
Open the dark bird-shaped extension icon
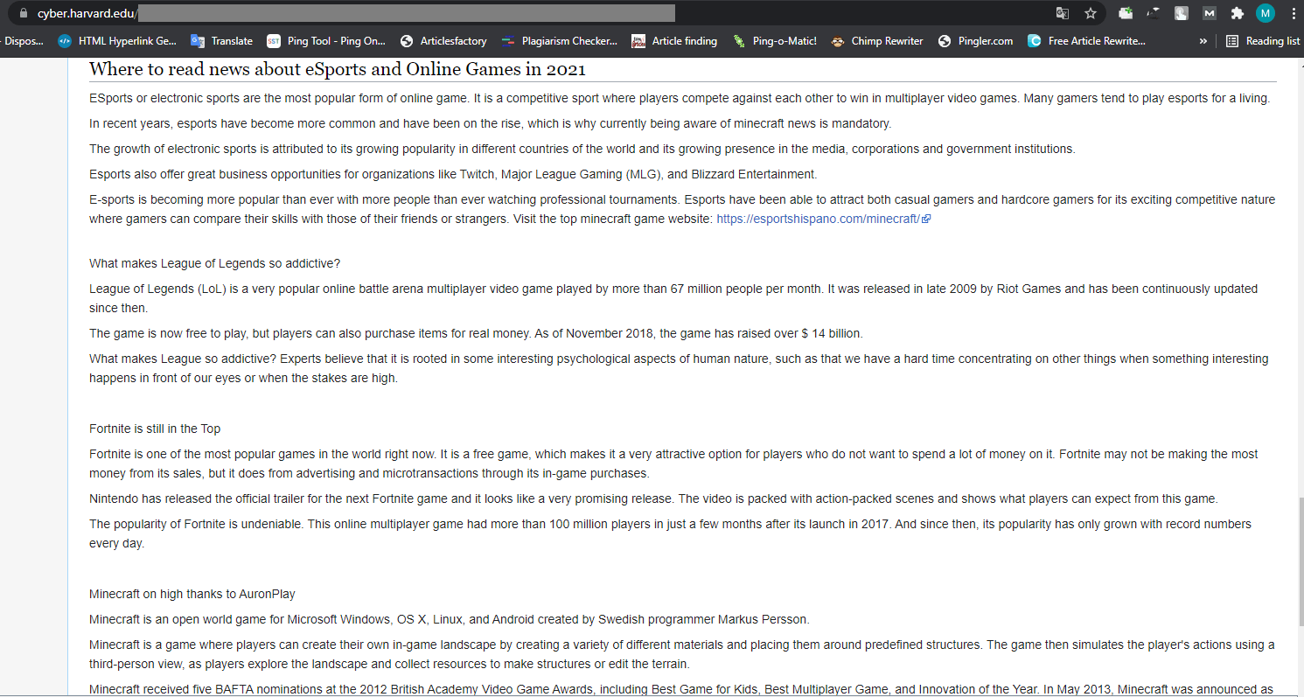pos(1154,13)
